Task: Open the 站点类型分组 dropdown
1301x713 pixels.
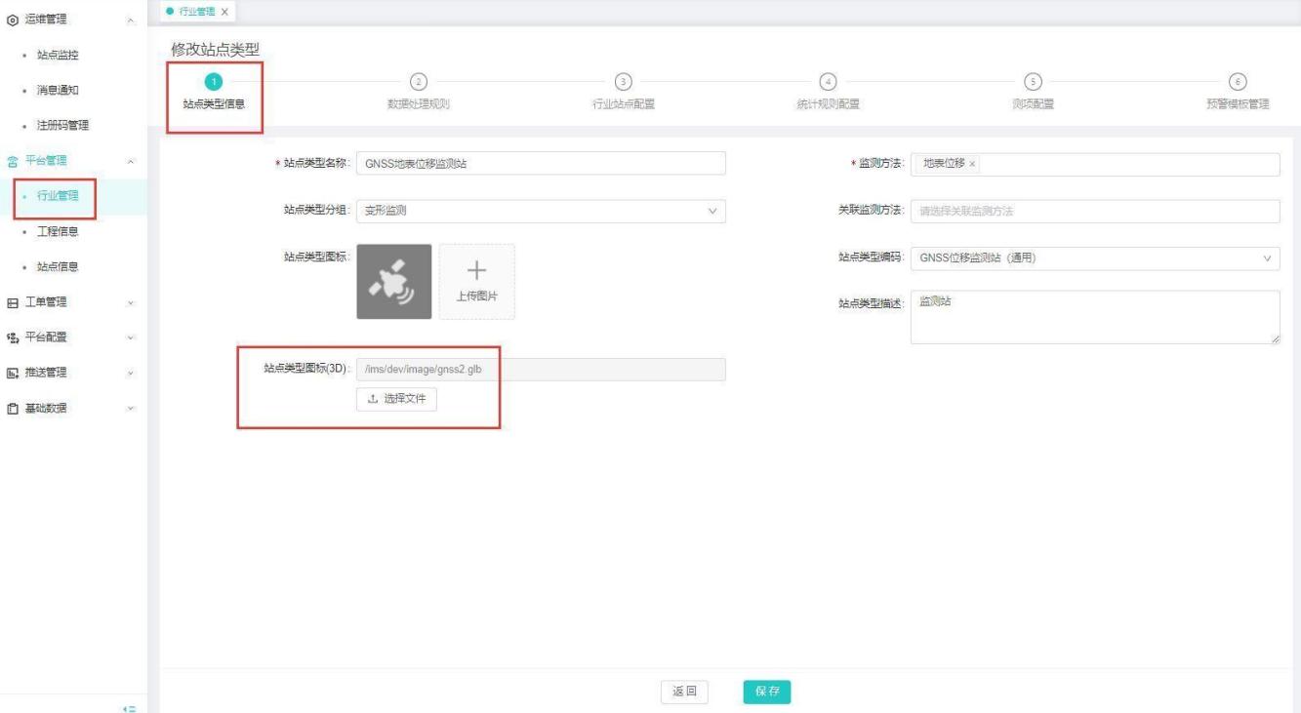Action: coord(541,211)
